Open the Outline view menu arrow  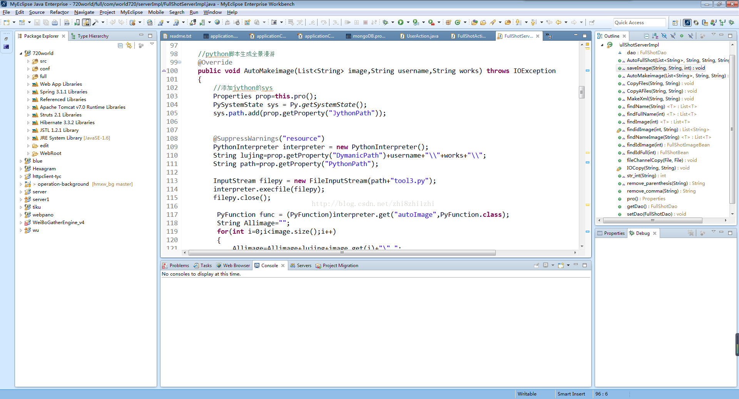coord(713,35)
